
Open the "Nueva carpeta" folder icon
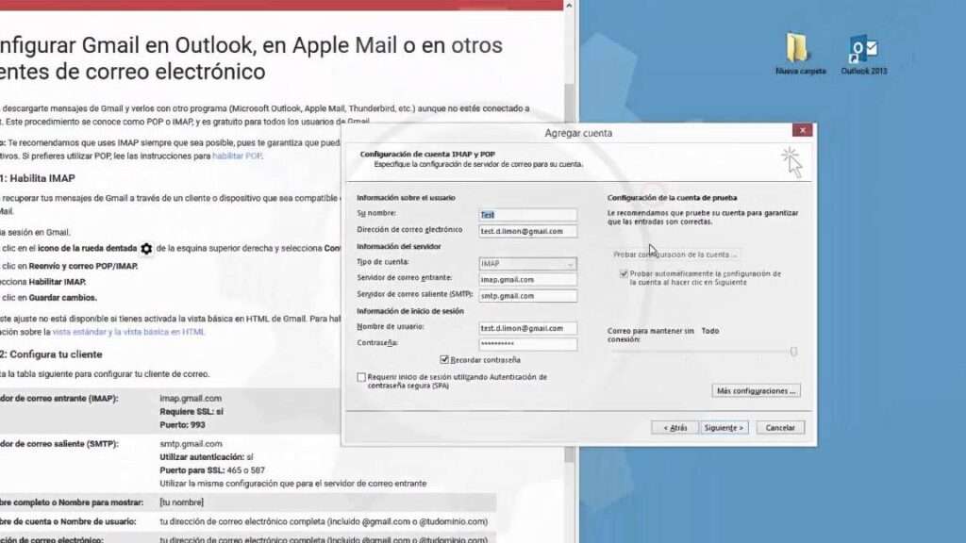(x=798, y=47)
